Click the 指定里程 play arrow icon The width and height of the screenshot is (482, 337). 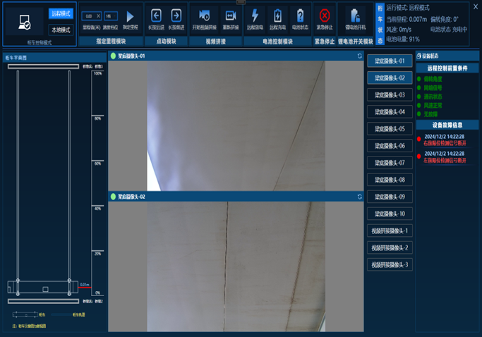(130, 16)
